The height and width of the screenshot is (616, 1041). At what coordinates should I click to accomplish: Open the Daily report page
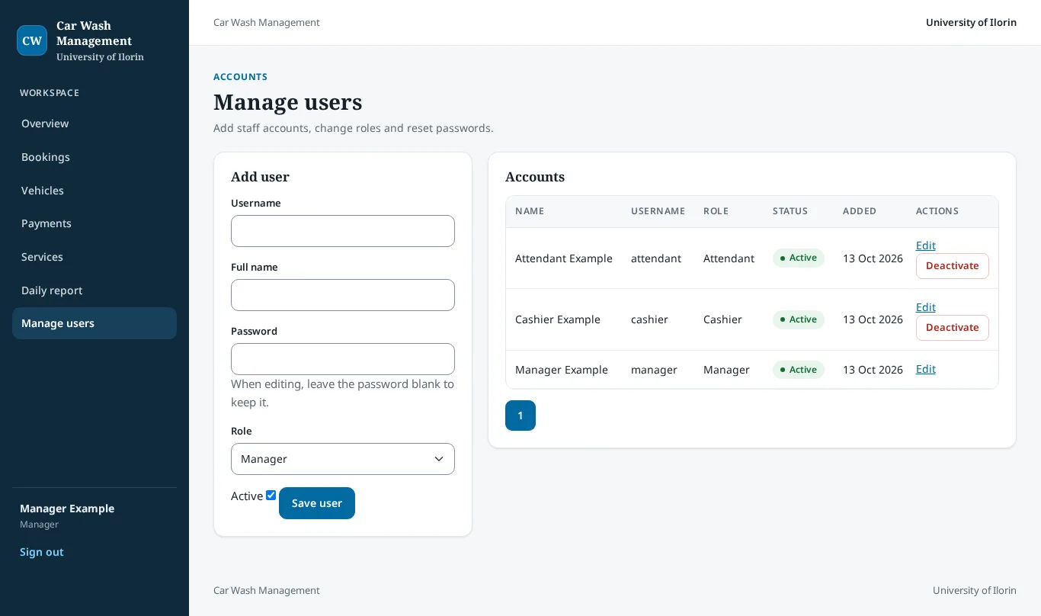tap(94, 290)
